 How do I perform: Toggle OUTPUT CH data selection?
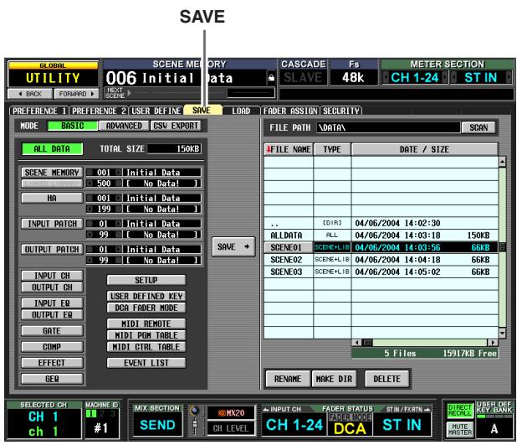click(x=52, y=287)
